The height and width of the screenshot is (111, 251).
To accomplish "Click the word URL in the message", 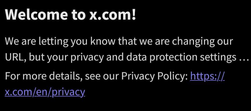I will [15, 57].
